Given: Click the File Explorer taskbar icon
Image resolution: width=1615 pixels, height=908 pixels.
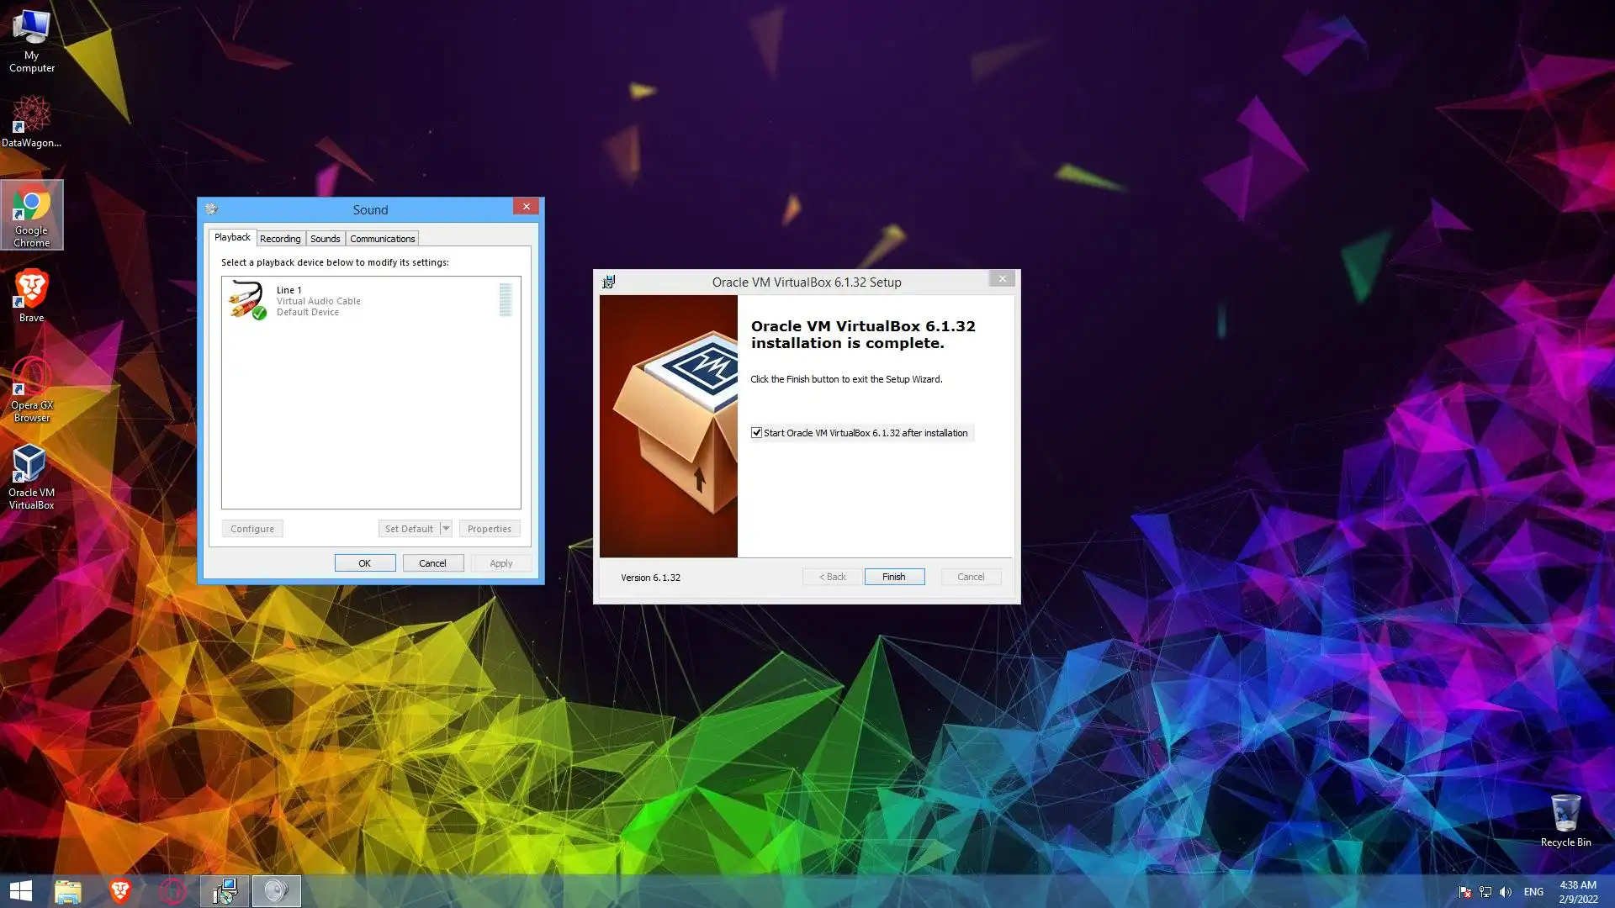Looking at the screenshot, I should pos(68,891).
